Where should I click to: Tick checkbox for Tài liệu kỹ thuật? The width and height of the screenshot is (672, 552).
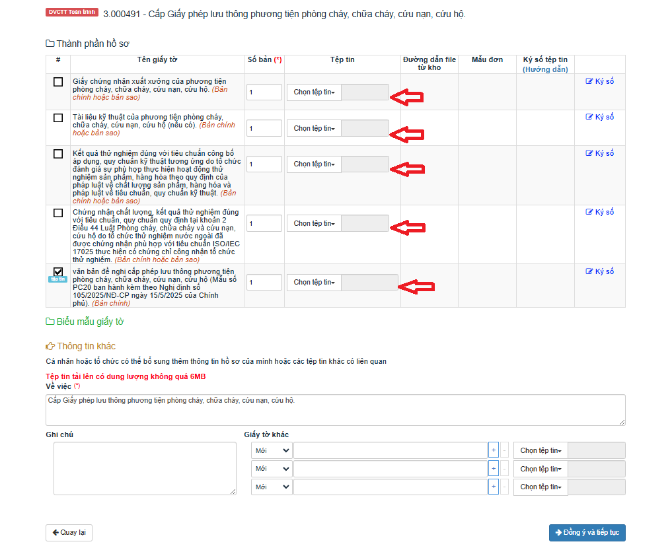(x=58, y=118)
